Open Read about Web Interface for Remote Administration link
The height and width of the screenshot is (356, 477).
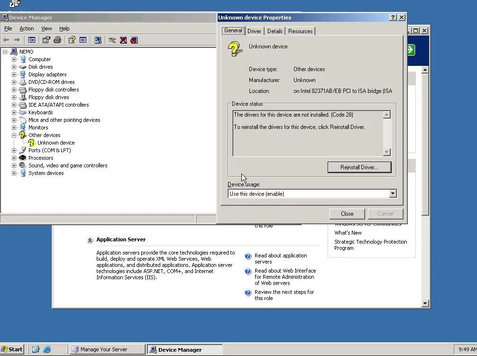click(285, 277)
